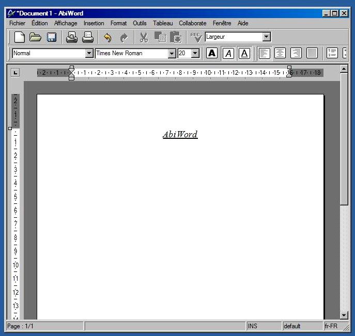Click the AbiWord title bar application icon
The height and width of the screenshot is (336, 355).
point(11,13)
